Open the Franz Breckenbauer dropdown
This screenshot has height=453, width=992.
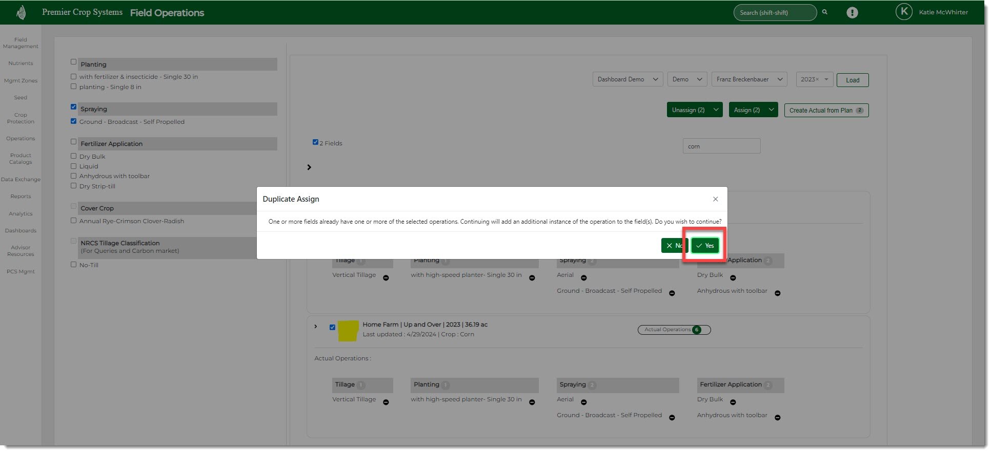click(x=749, y=79)
